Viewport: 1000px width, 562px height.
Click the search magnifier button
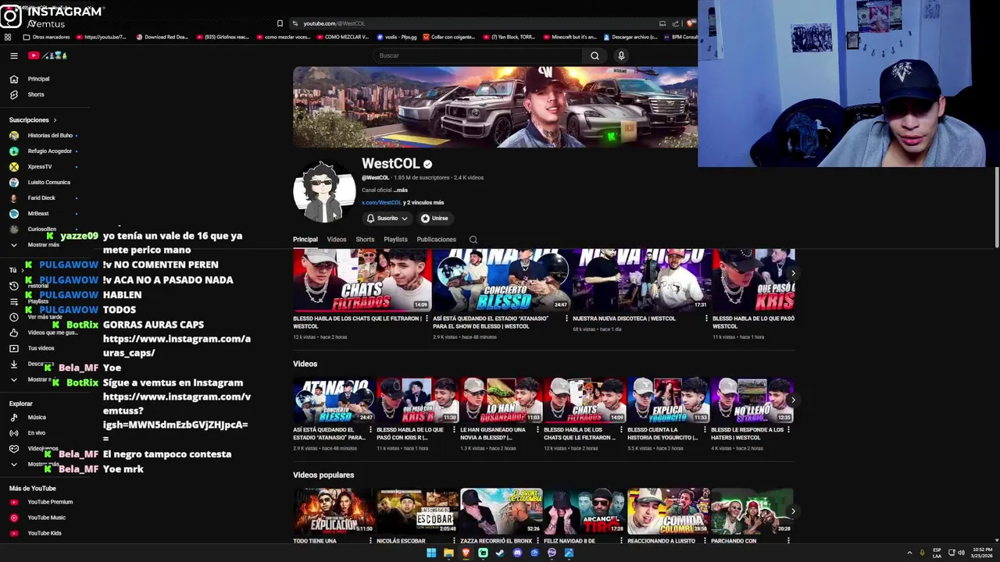coord(595,55)
